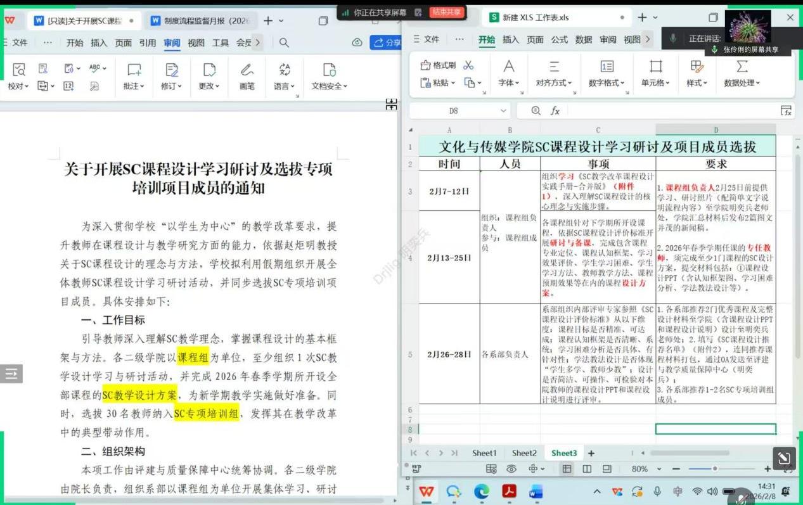Open the search magnifier in document ribbon
The width and height of the screenshot is (803, 505).
pos(284,42)
